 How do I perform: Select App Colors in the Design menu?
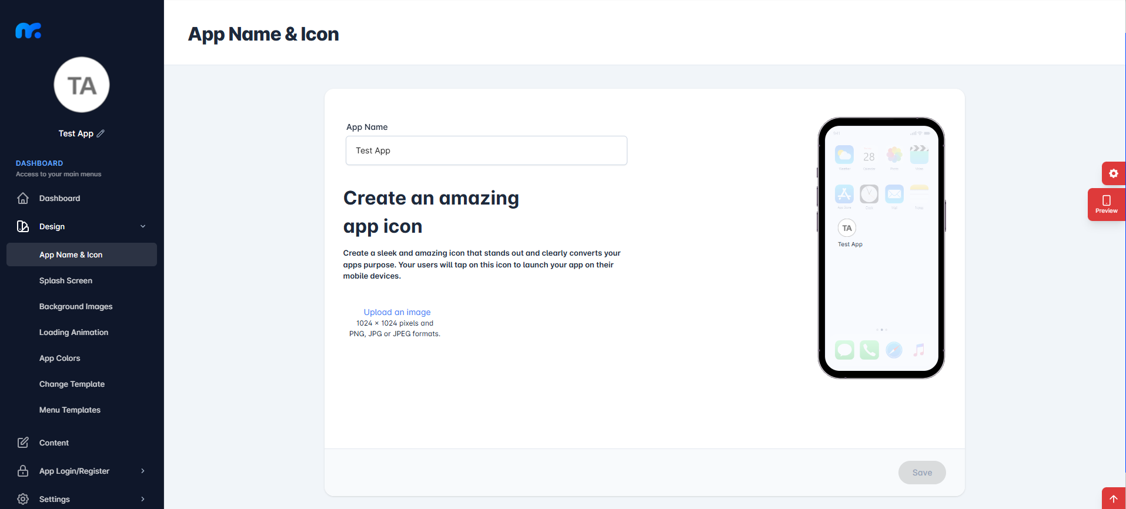pyautogui.click(x=60, y=358)
